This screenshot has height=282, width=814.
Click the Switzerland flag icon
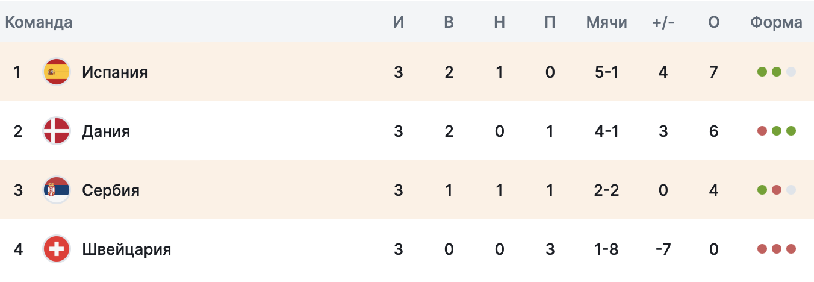click(x=57, y=249)
